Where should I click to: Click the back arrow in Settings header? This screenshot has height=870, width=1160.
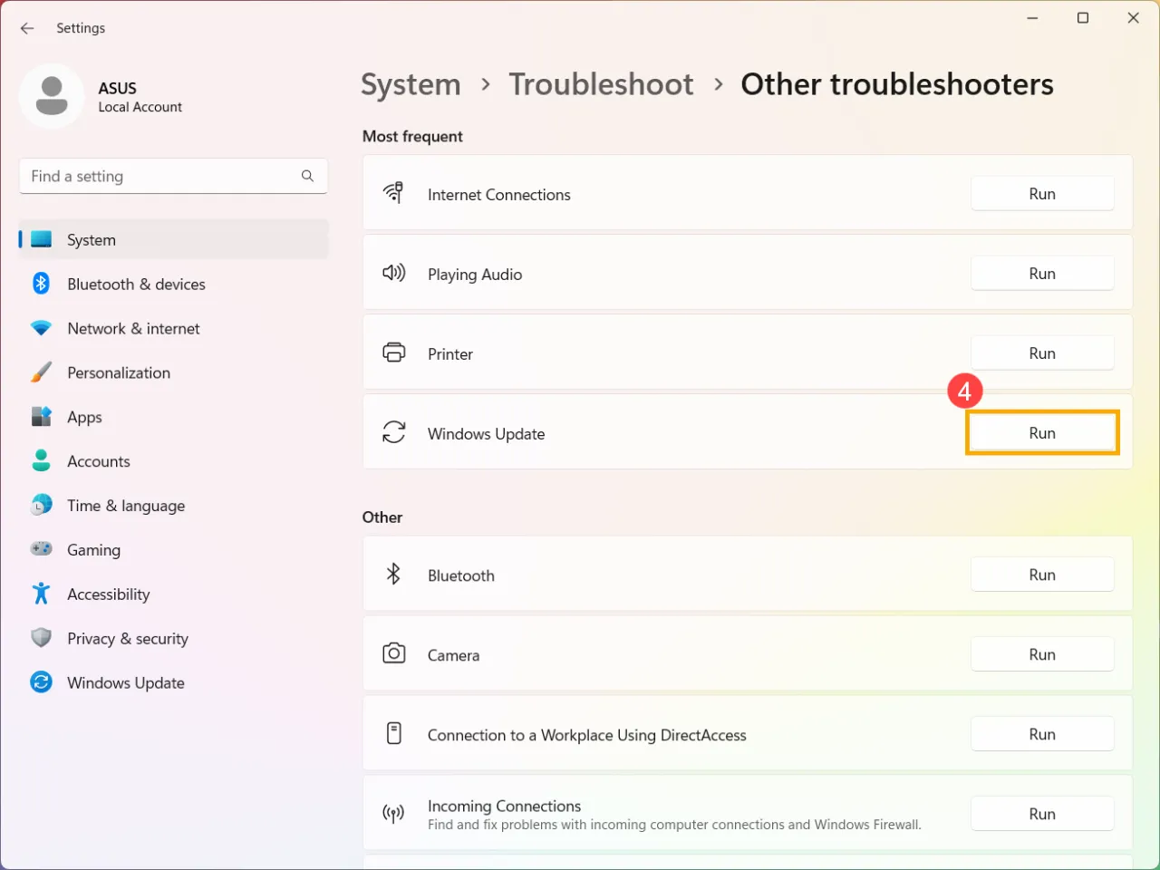[27, 28]
